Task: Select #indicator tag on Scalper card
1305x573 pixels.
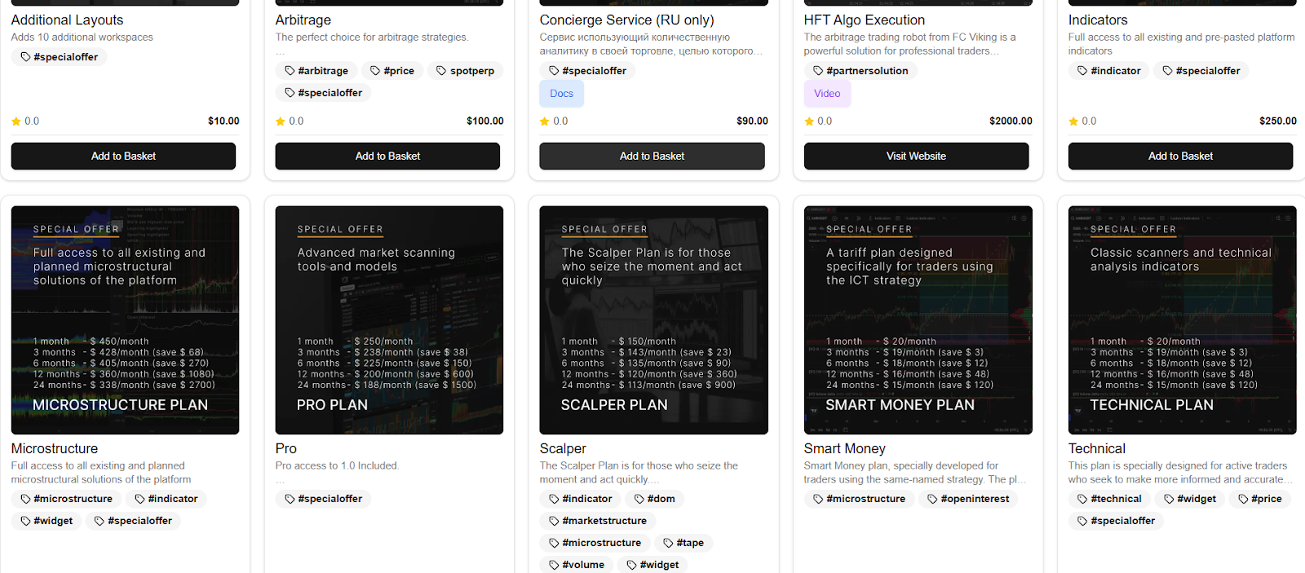Action: click(x=580, y=499)
